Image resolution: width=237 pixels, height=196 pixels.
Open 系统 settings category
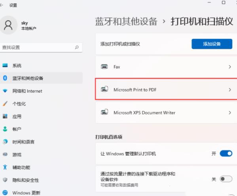pos(41,65)
